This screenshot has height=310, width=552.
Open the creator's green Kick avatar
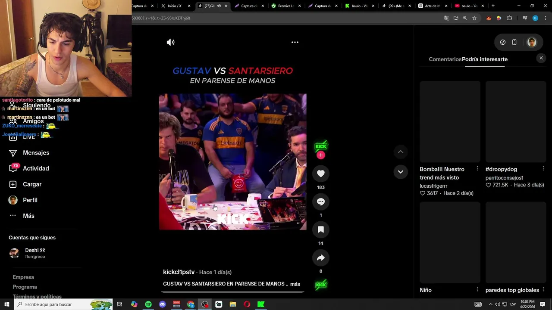321,146
